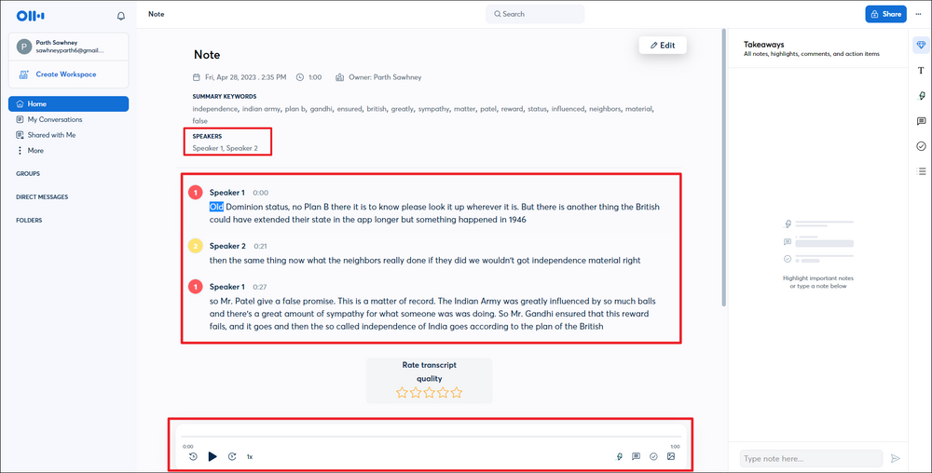
Task: Rewind the audio a few seconds
Action: click(193, 456)
